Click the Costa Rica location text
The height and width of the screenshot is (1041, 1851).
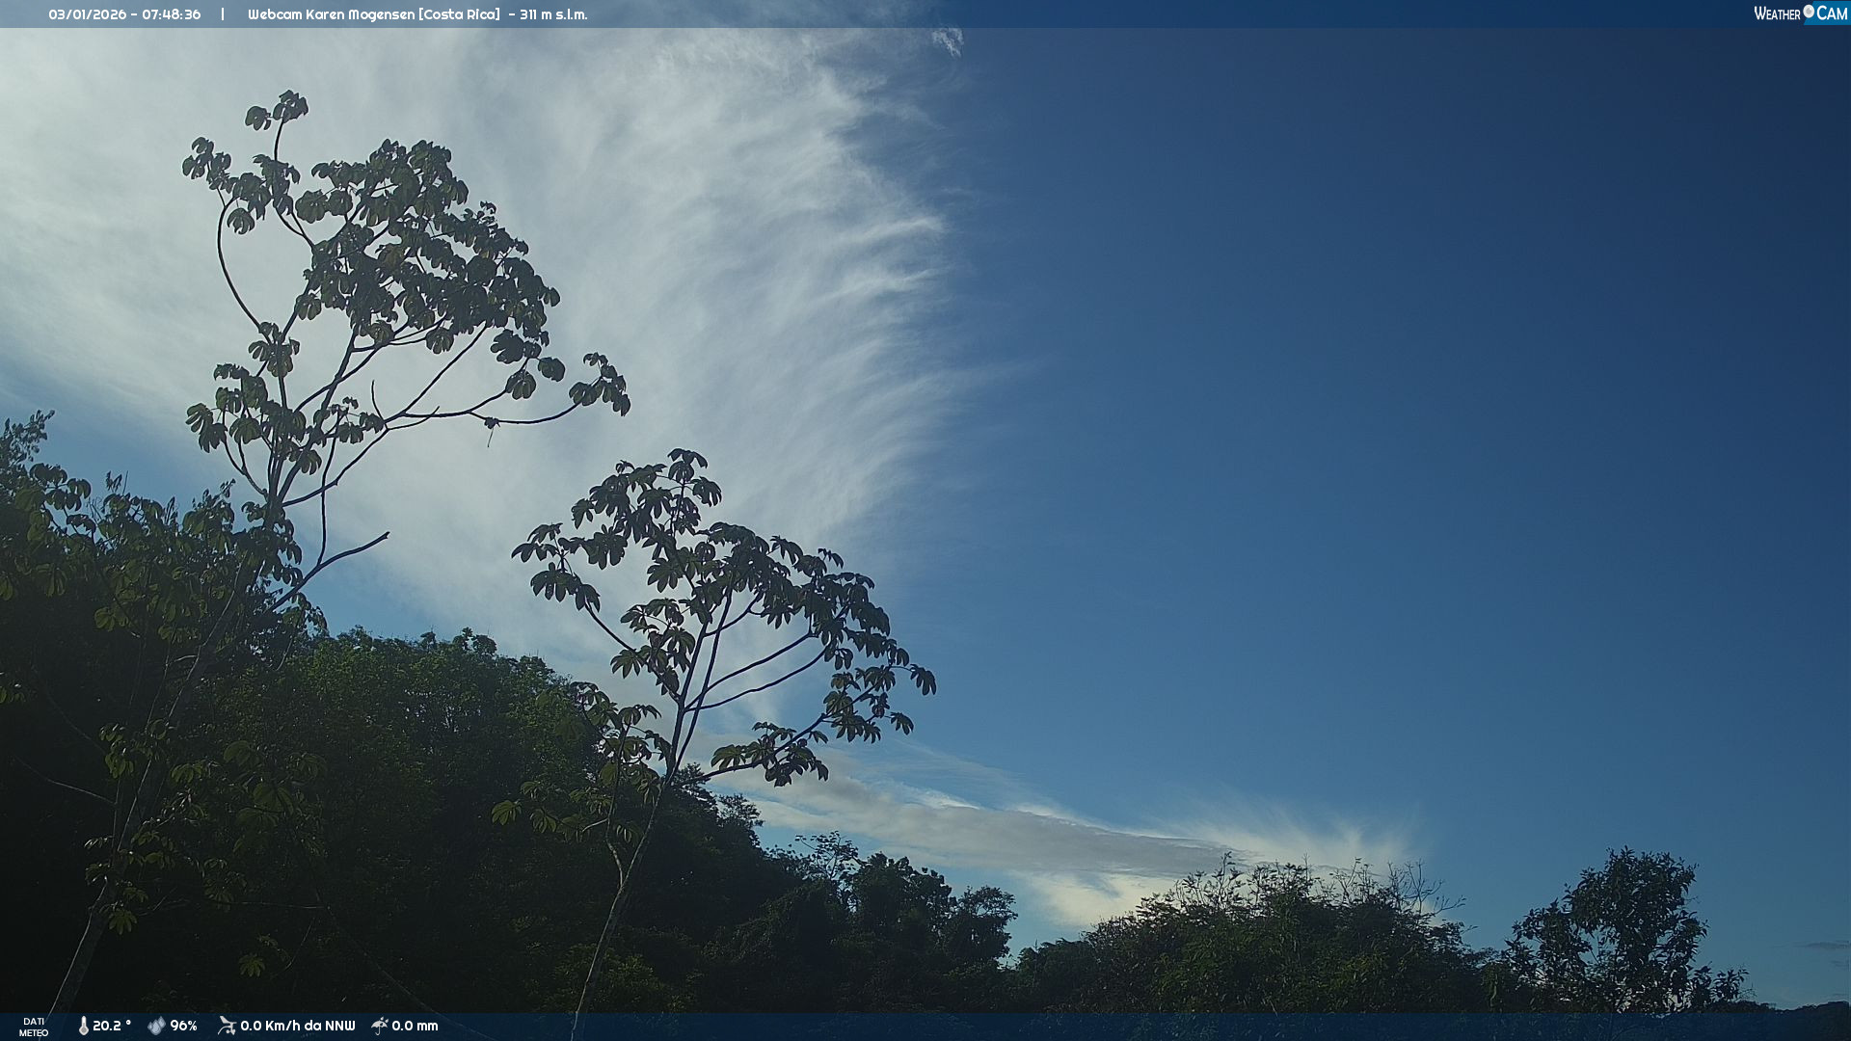click(x=459, y=14)
